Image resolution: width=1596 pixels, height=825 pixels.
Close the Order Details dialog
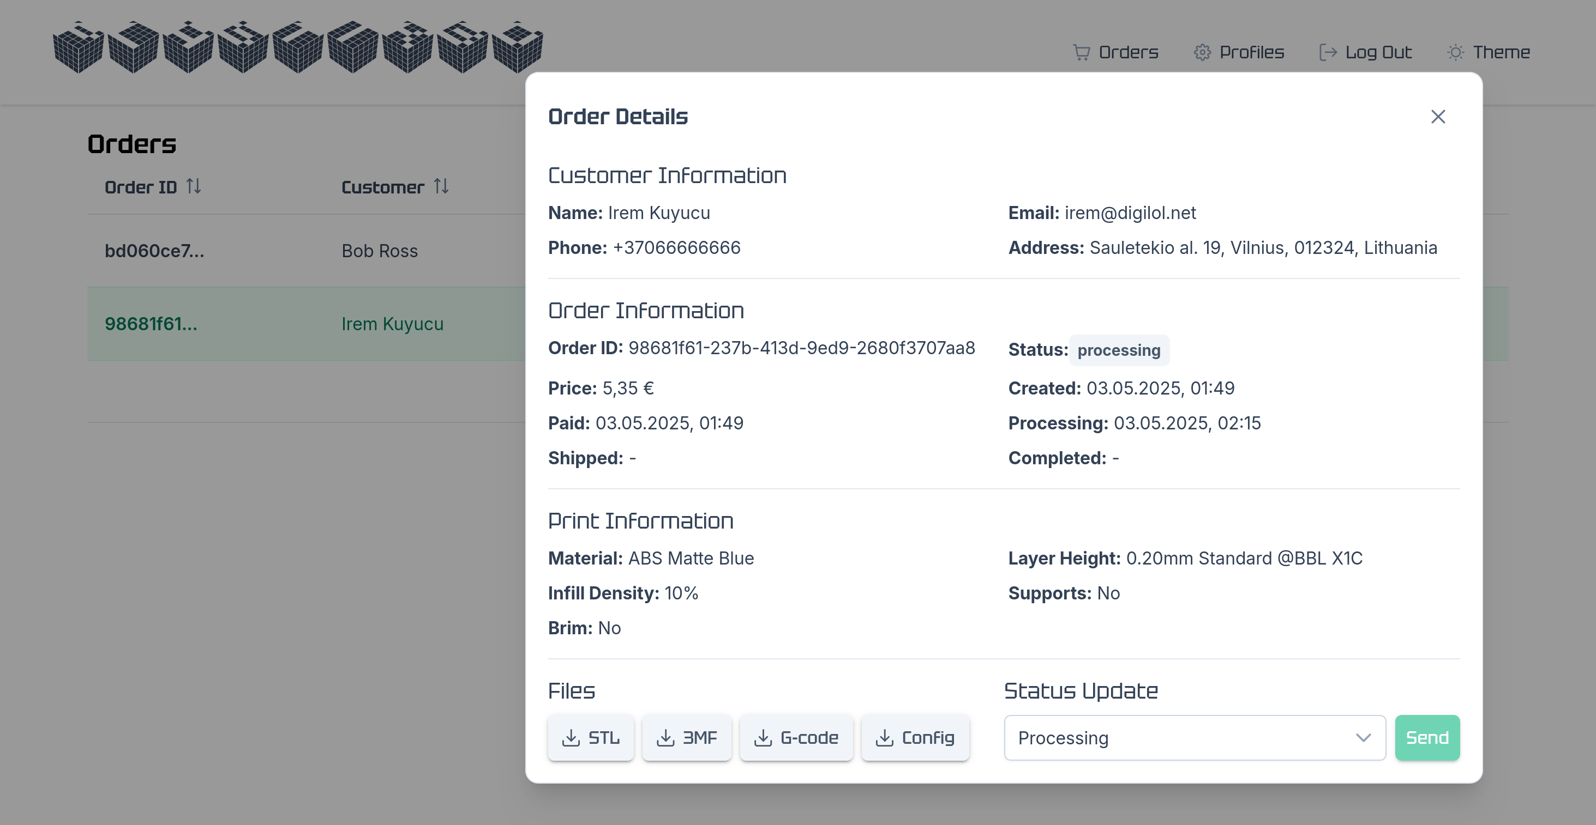click(x=1437, y=117)
